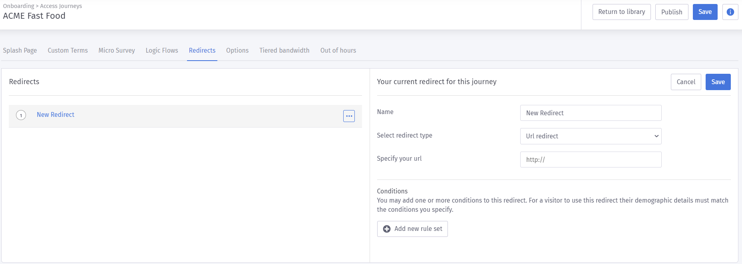Open the New Redirect three-dot options menu
The image size is (742, 264).
pyautogui.click(x=349, y=116)
